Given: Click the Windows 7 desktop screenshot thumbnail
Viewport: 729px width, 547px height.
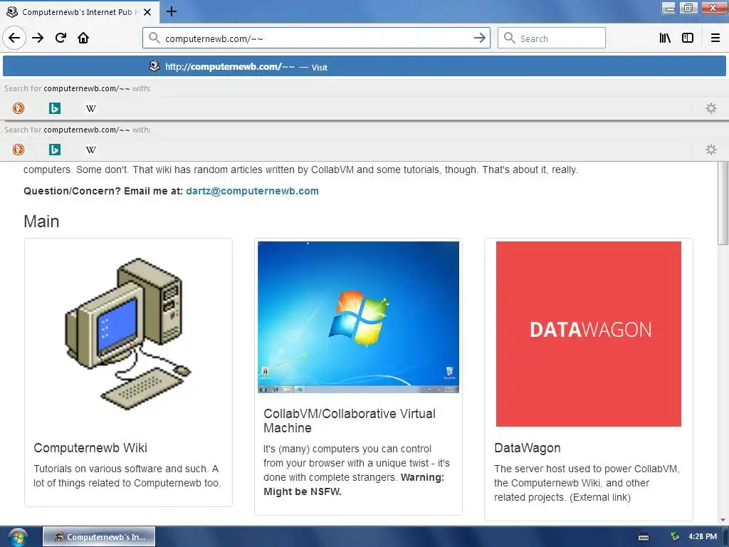Looking at the screenshot, I should tap(358, 317).
